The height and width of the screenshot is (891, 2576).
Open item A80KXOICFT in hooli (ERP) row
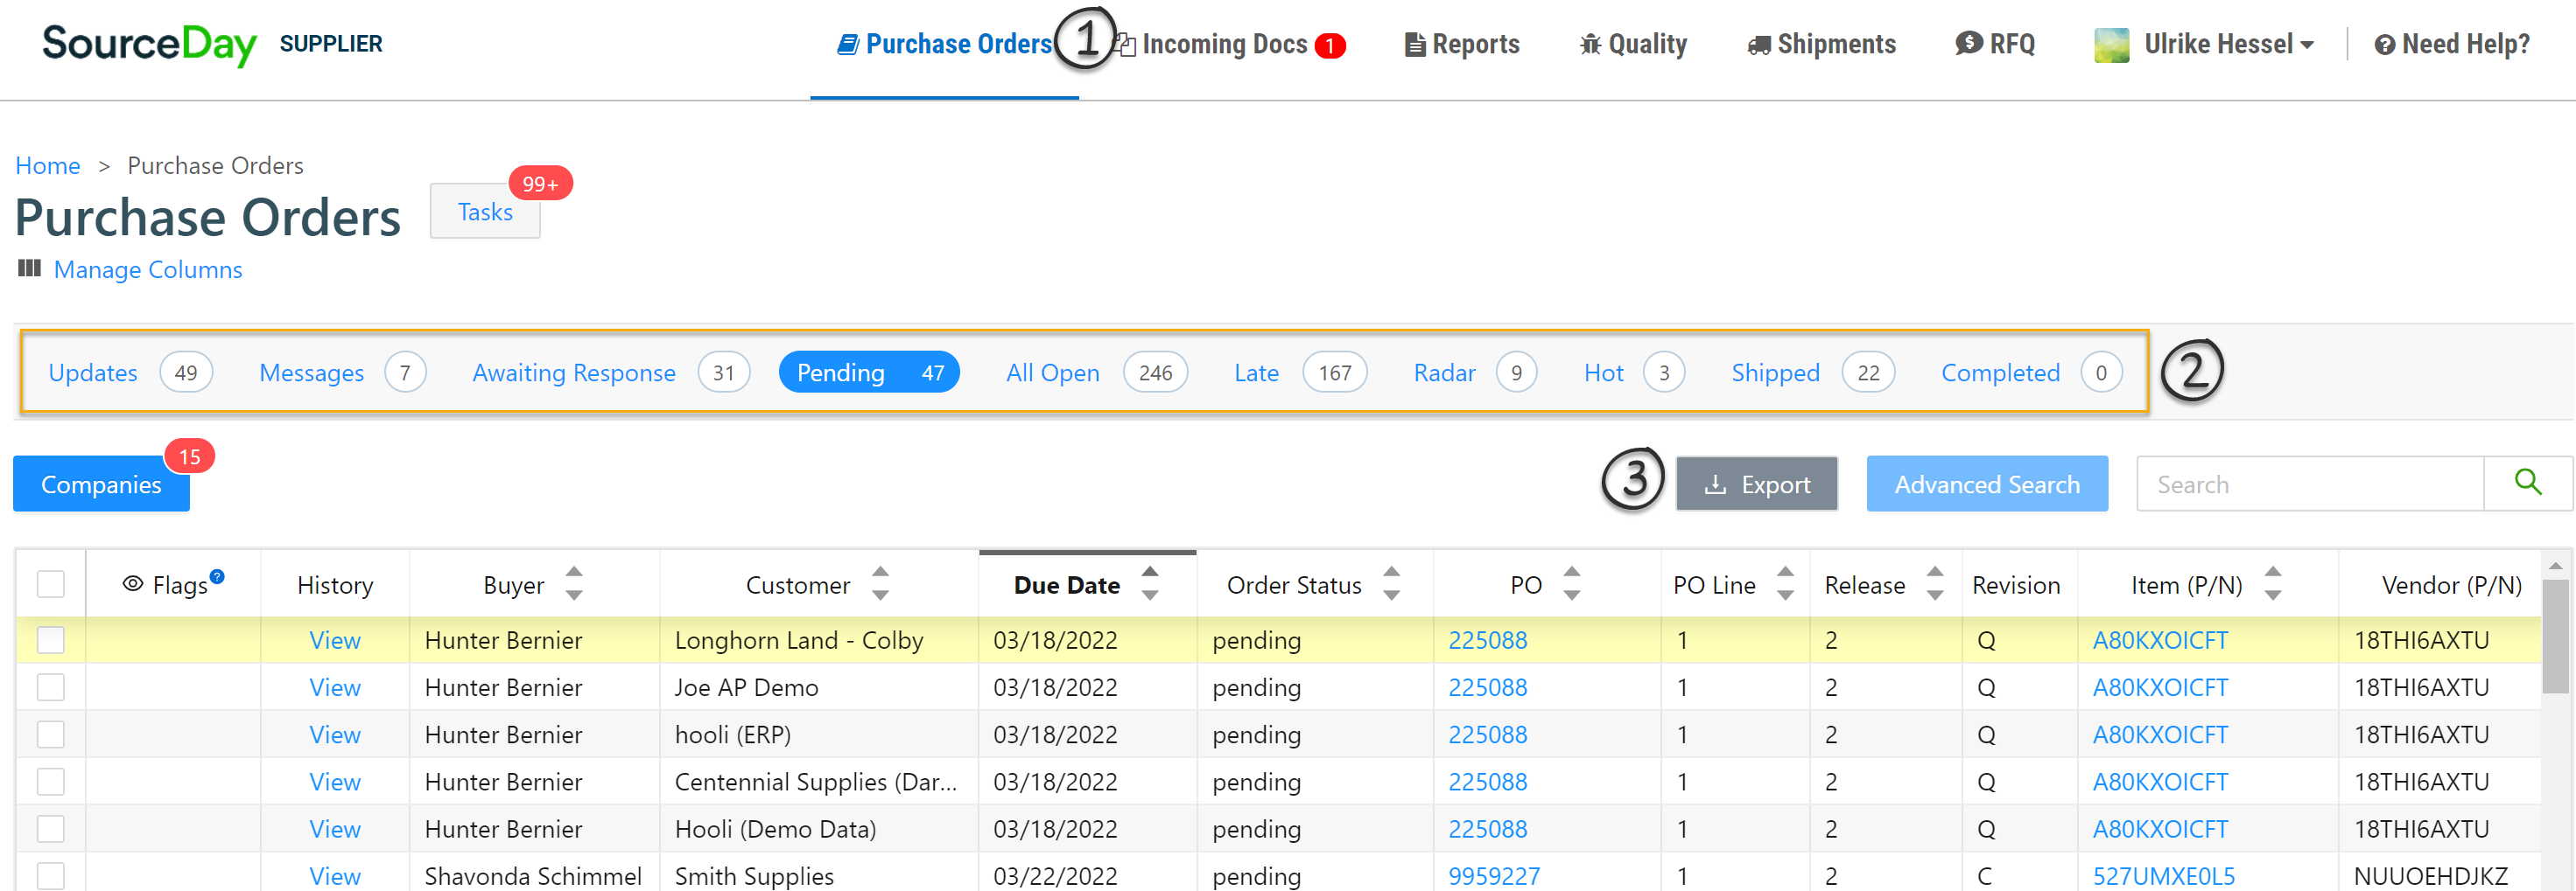pyautogui.click(x=2160, y=734)
